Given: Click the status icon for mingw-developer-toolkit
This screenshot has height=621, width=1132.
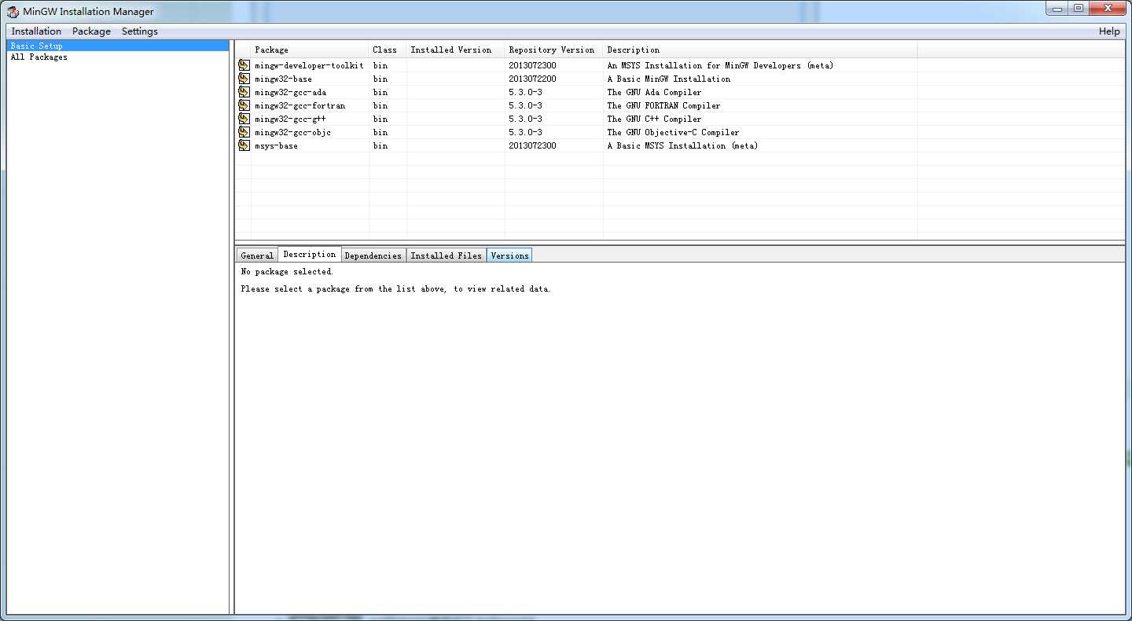Looking at the screenshot, I should click(x=244, y=65).
